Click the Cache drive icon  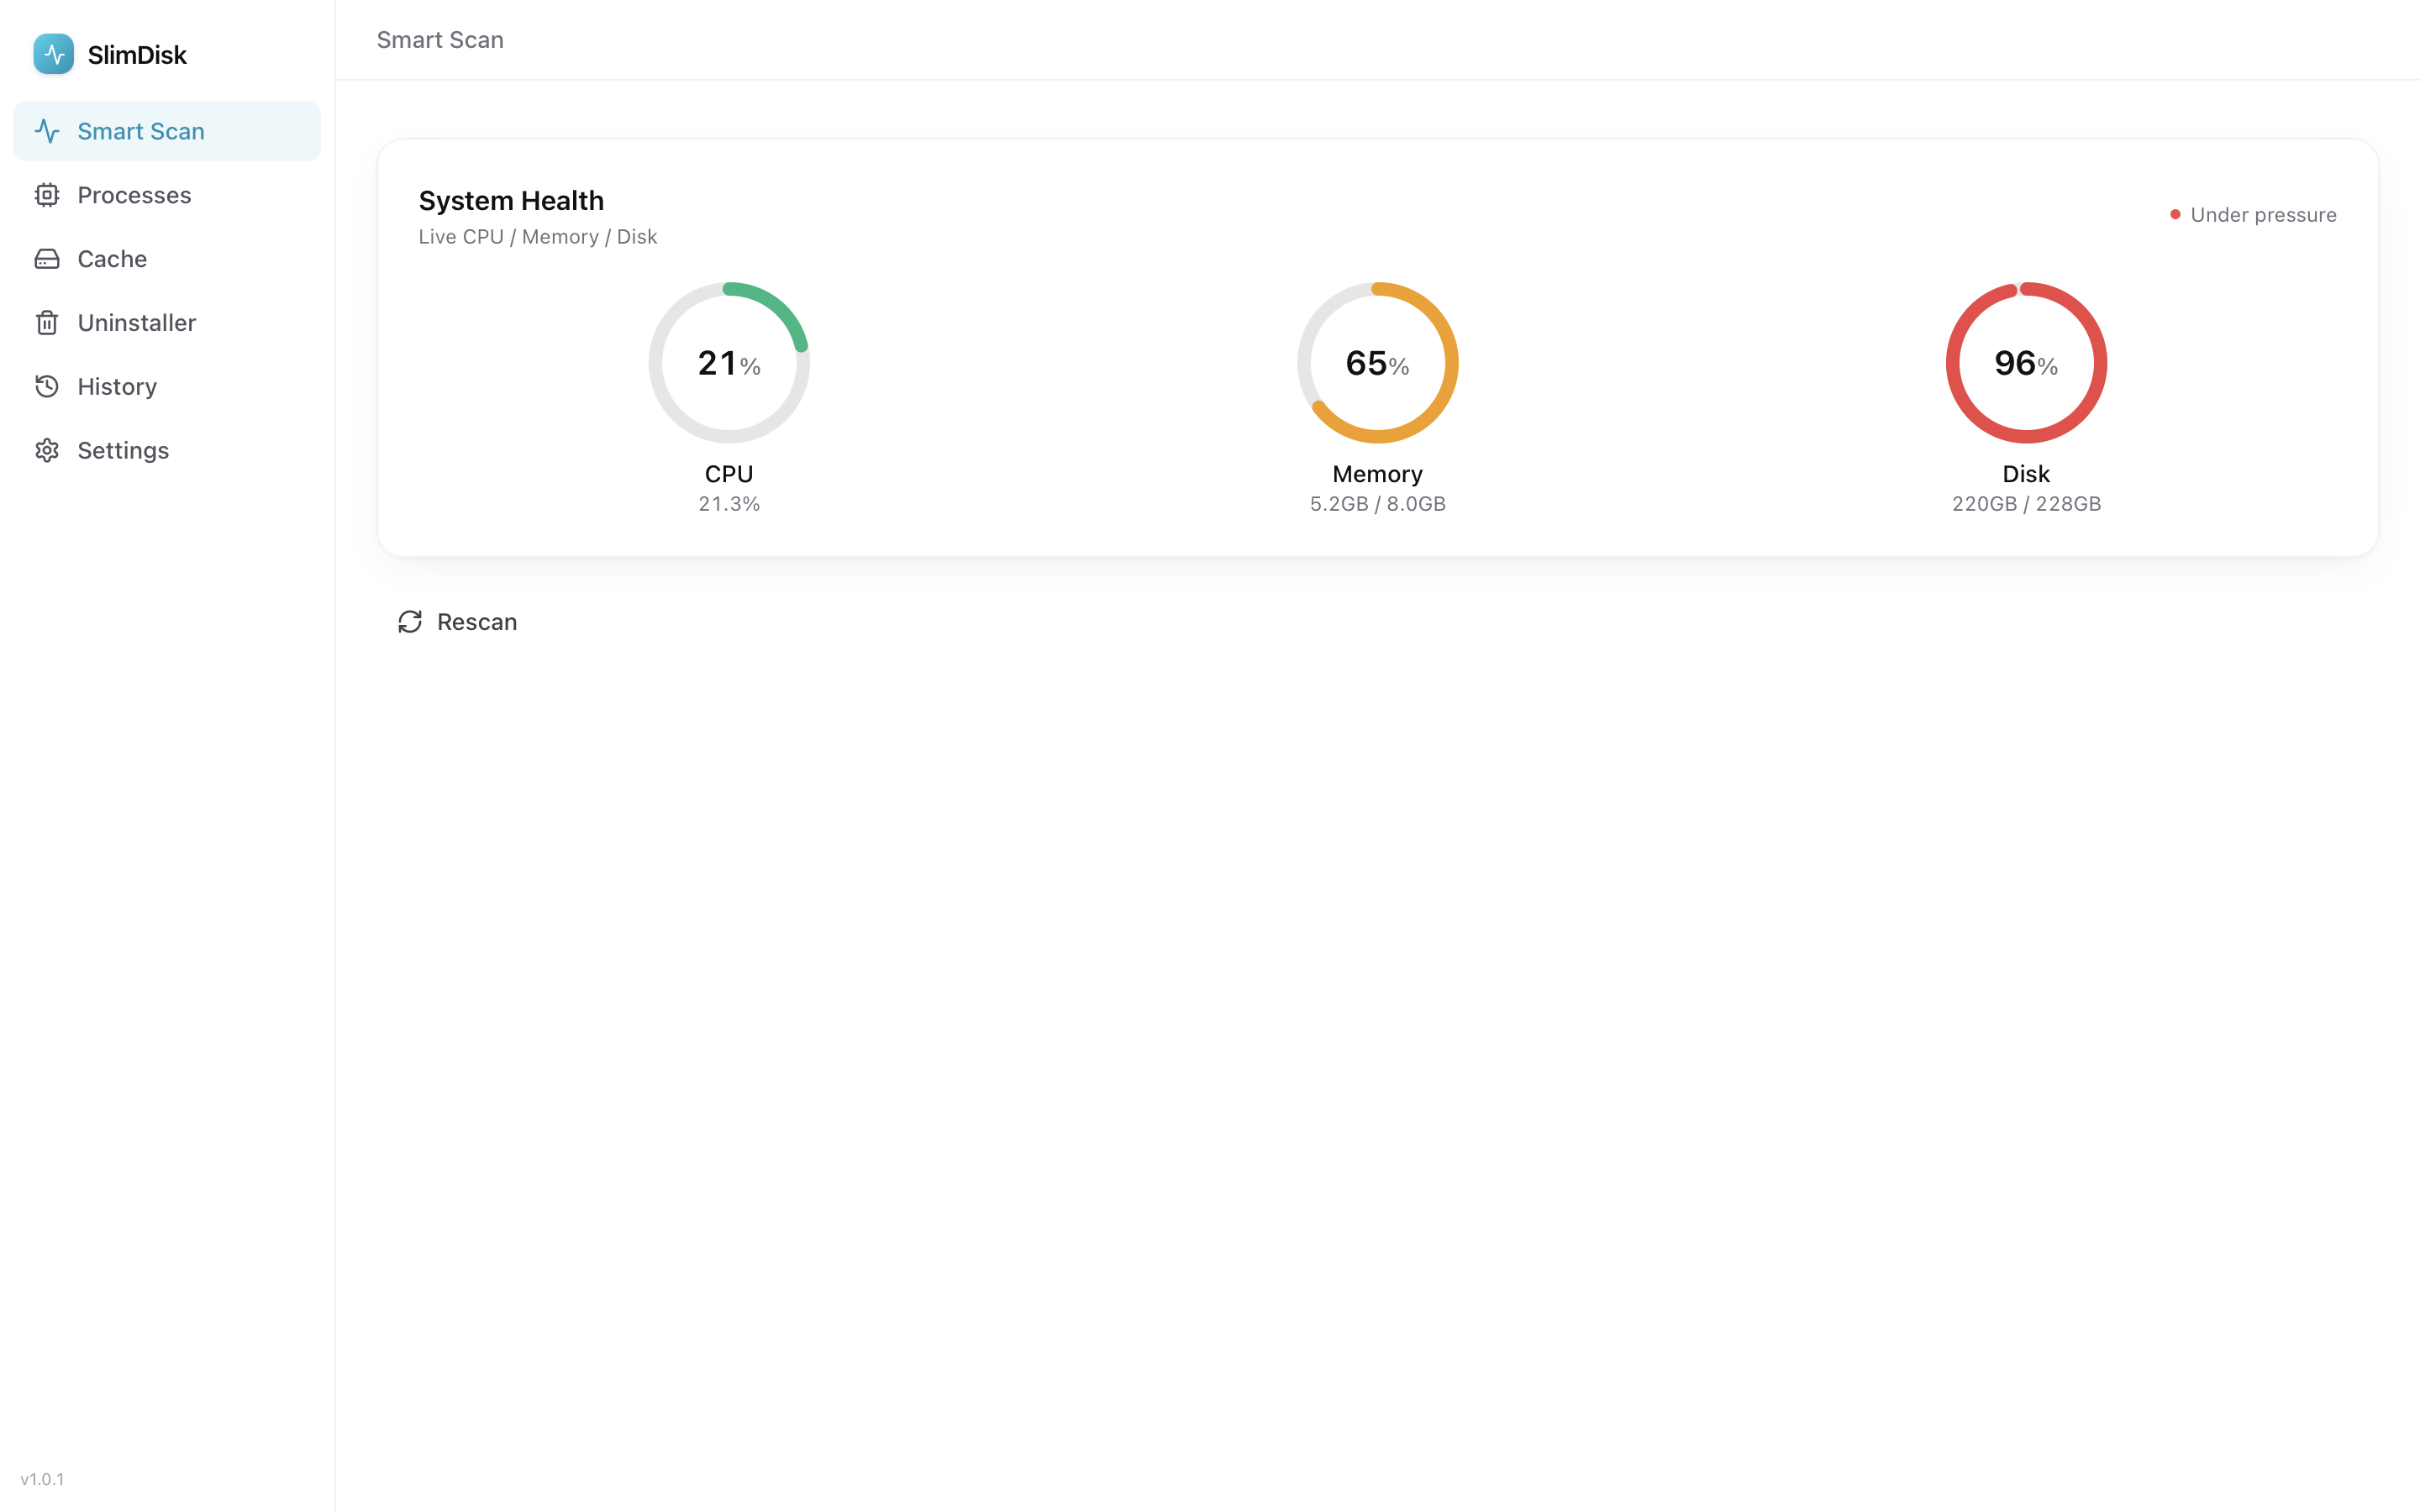[47, 259]
